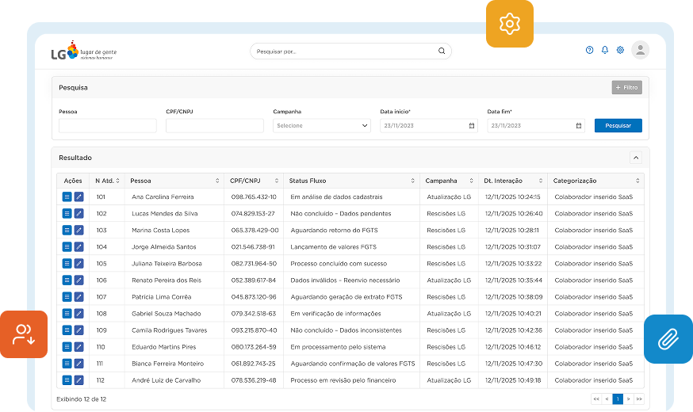Open settings gear in header

pos(620,50)
